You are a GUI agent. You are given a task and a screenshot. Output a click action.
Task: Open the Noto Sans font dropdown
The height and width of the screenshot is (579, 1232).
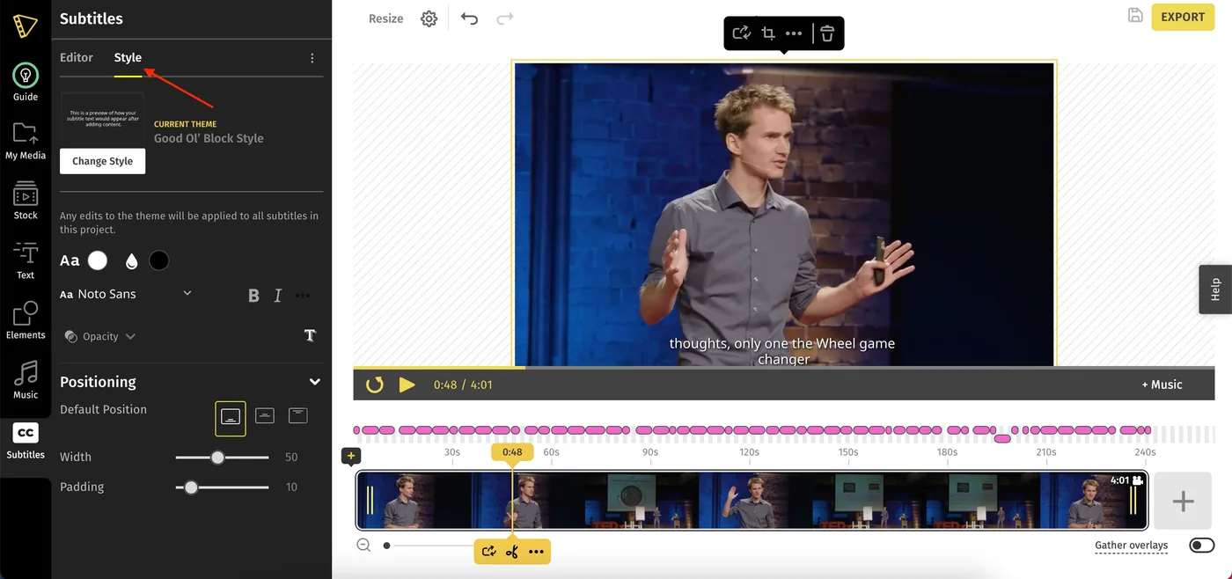click(x=126, y=294)
